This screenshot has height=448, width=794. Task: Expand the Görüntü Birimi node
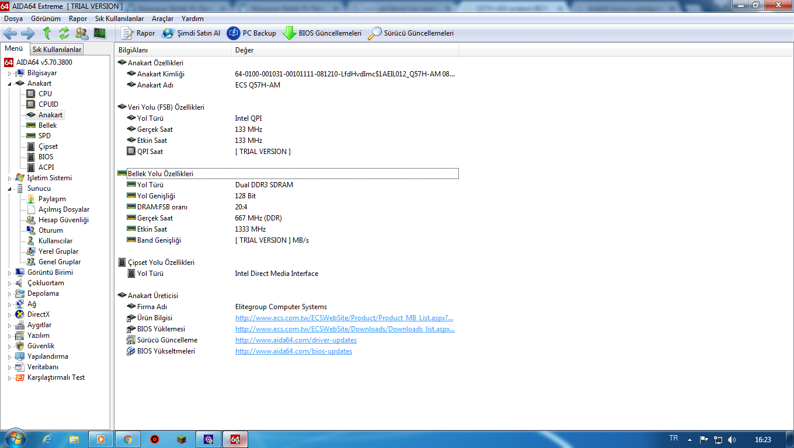click(x=9, y=273)
